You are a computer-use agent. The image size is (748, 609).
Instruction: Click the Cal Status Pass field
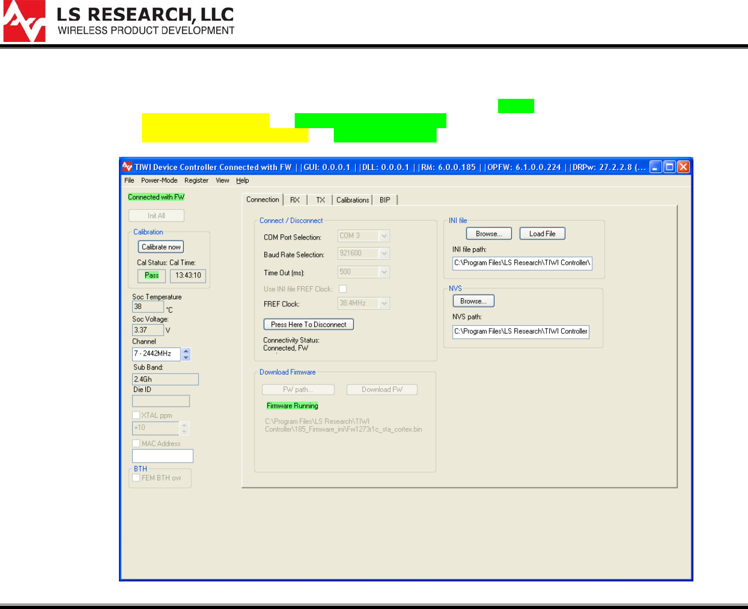click(x=152, y=276)
